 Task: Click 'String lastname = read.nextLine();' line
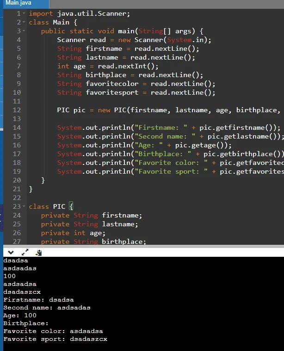[126, 57]
